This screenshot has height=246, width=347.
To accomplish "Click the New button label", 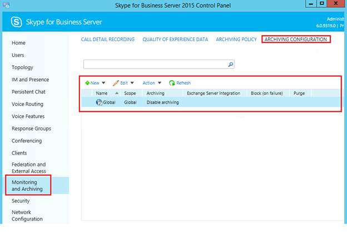I will 95,83.
